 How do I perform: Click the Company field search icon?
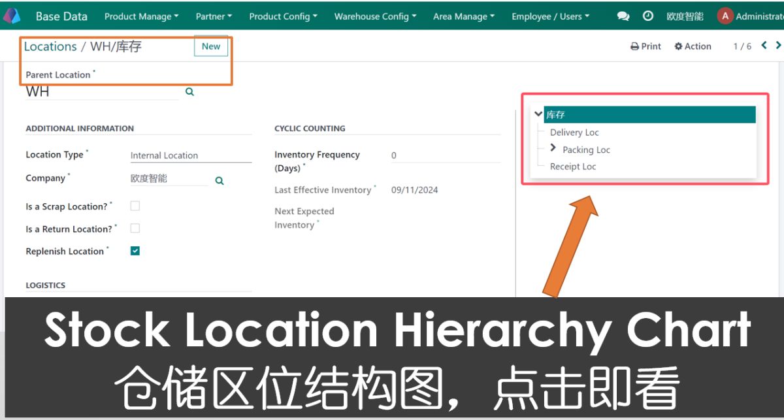(220, 180)
